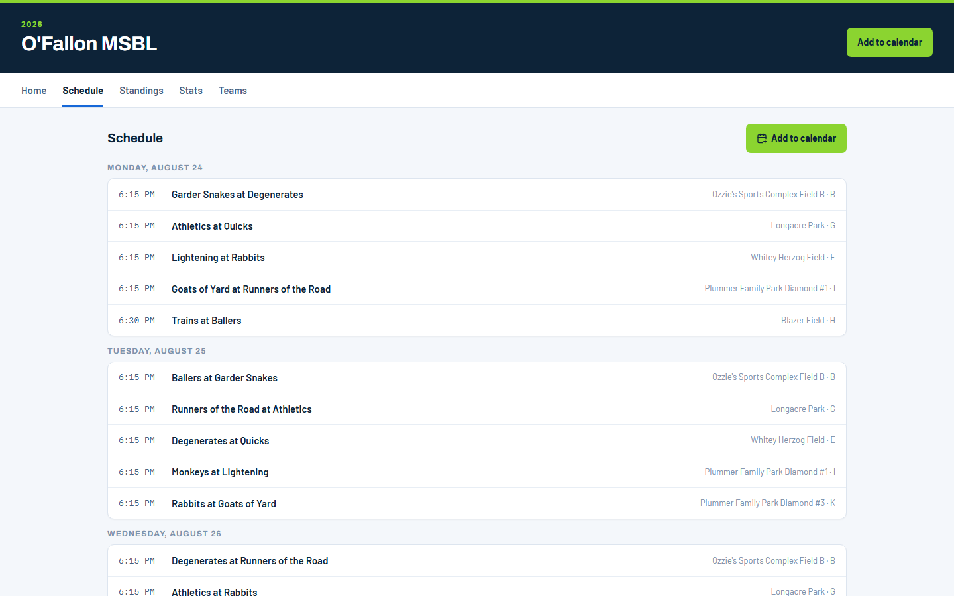
Task: Open the Athletics at Quicks game
Action: click(477, 226)
